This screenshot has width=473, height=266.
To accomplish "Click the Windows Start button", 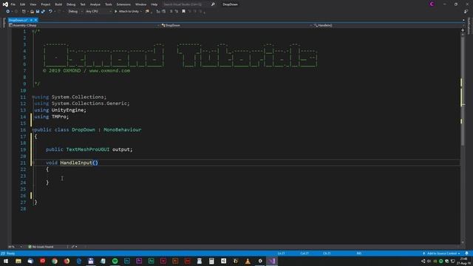I will point(6,261).
